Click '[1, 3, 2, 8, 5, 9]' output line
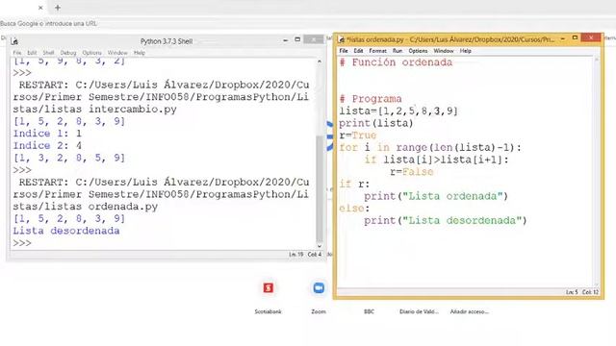Screen dimensions: 616x346 coord(69,158)
